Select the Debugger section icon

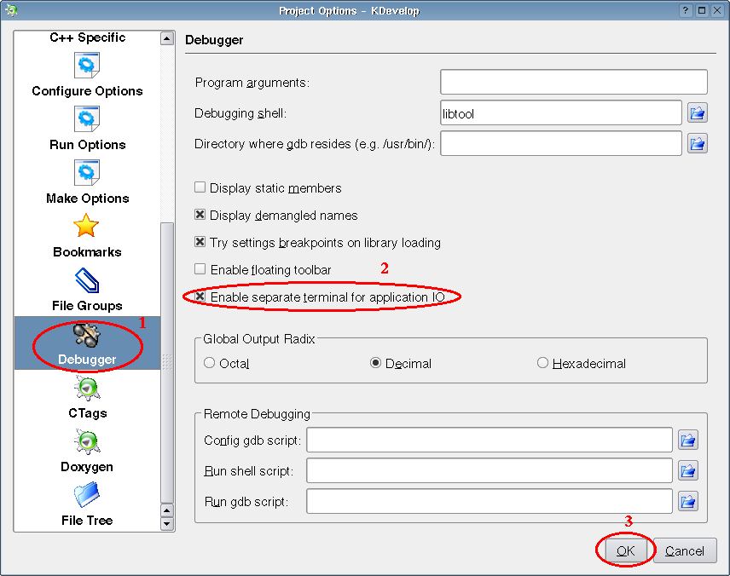pyautogui.click(x=87, y=335)
